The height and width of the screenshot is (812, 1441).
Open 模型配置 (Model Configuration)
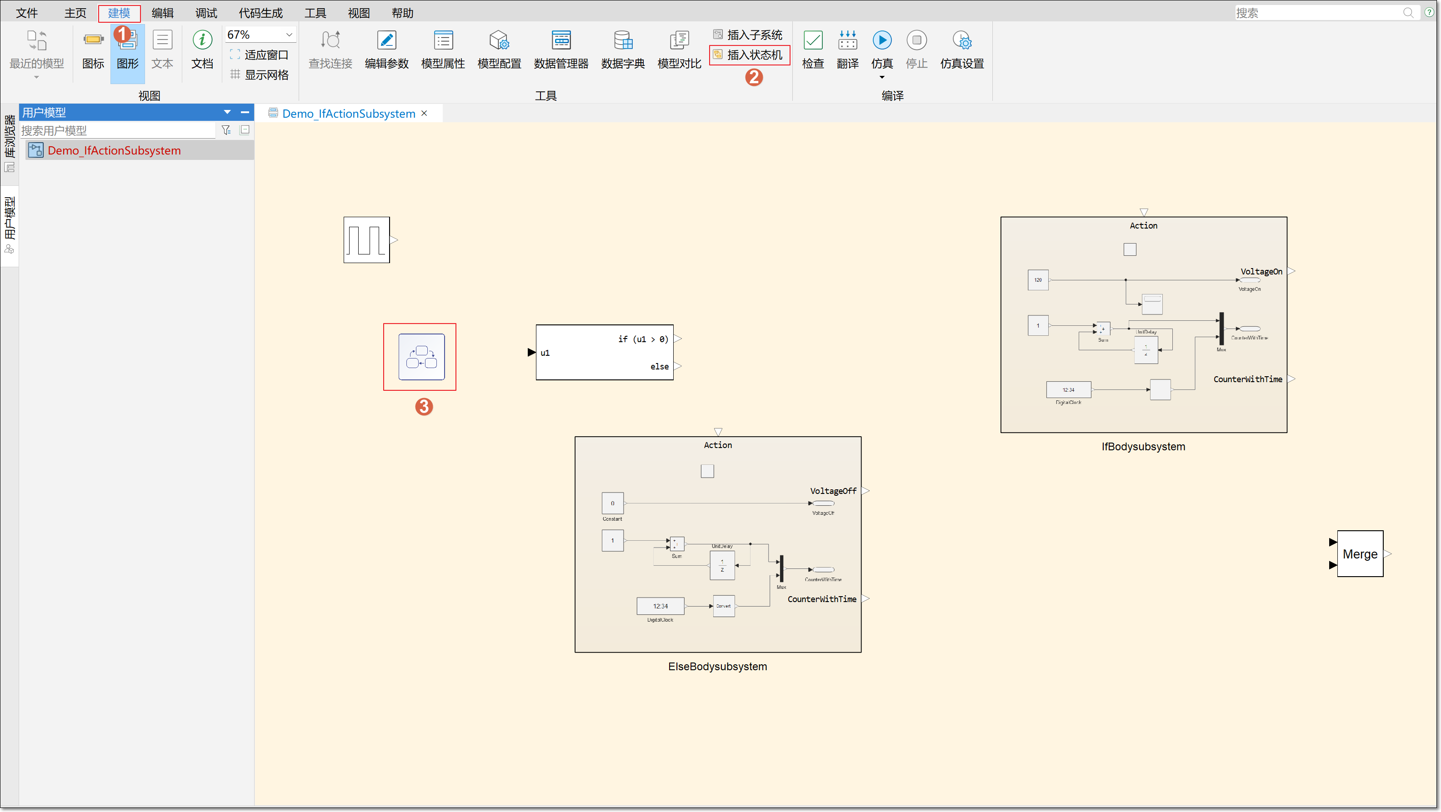(x=498, y=41)
